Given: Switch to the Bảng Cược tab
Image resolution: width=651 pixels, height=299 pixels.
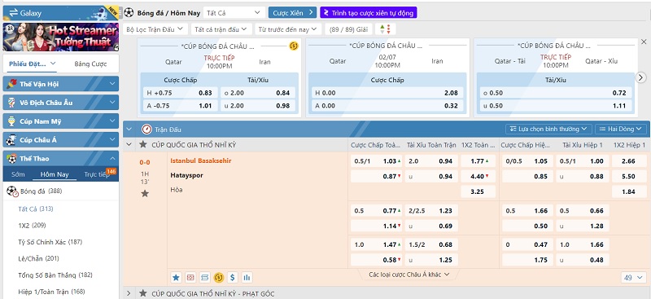Looking at the screenshot, I should click(x=90, y=64).
